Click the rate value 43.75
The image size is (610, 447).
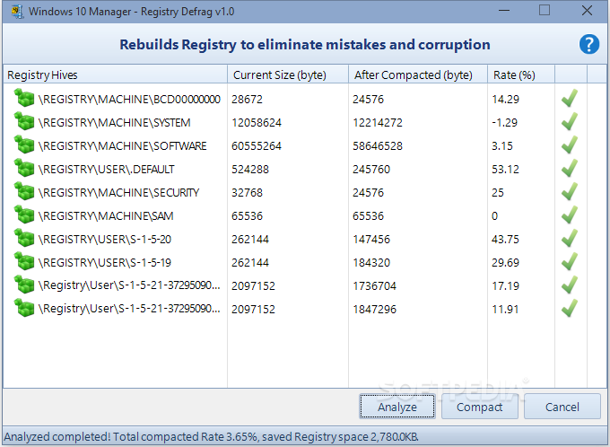click(505, 240)
